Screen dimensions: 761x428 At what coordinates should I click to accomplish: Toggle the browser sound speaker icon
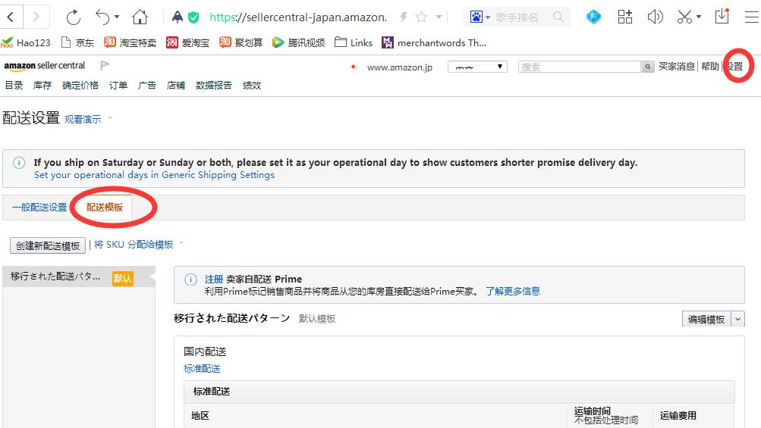click(x=656, y=17)
